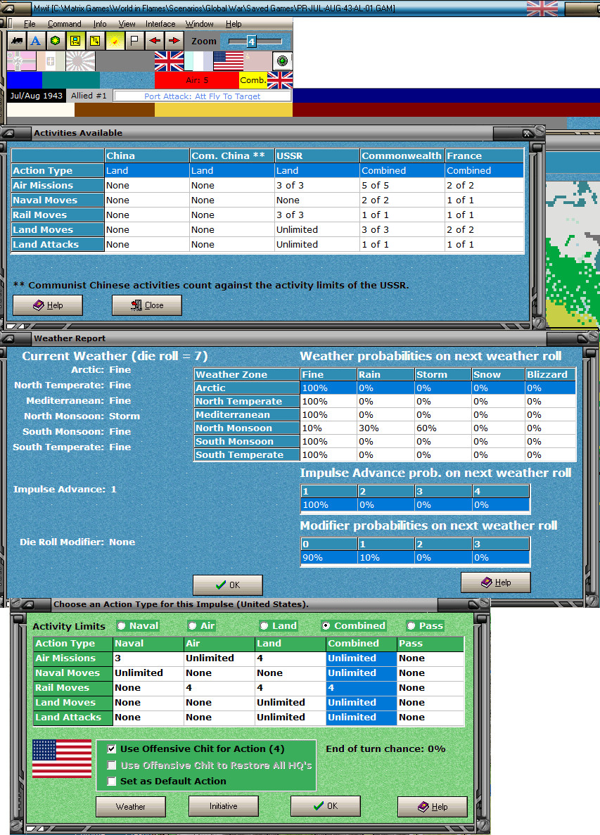Select the faded USSR flag in country strip

tap(257, 61)
